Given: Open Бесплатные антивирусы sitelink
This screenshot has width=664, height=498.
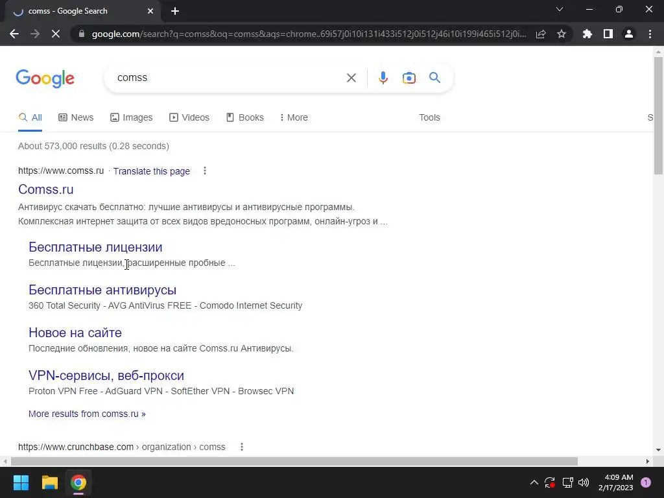Looking at the screenshot, I should pos(102,290).
